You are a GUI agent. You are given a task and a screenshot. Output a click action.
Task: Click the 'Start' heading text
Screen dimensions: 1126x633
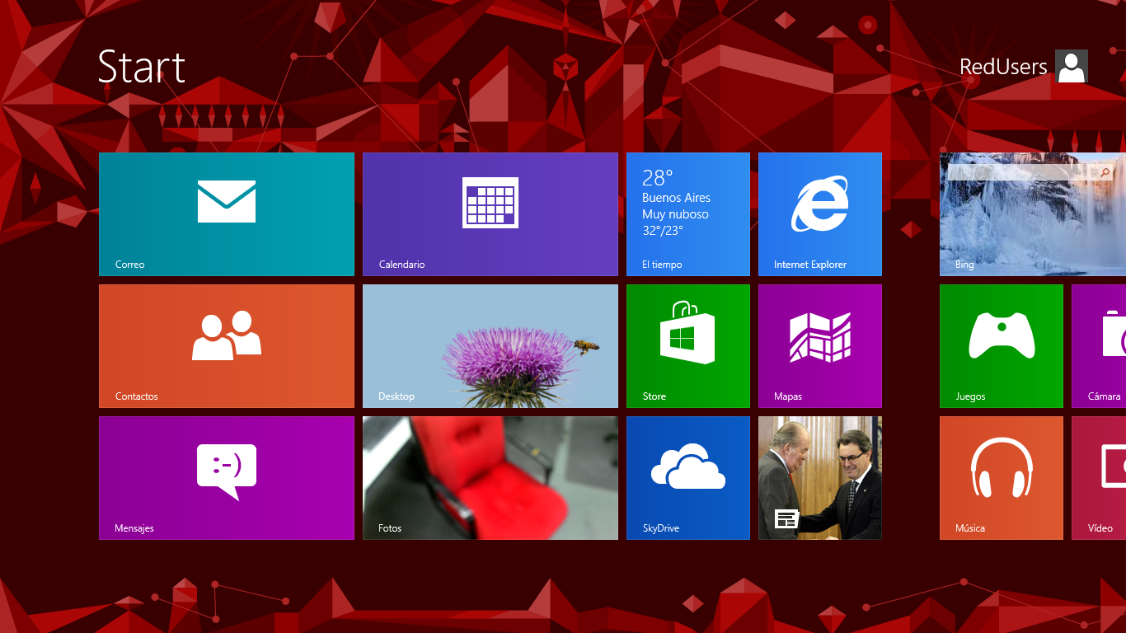pyautogui.click(x=142, y=67)
